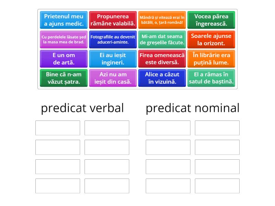This screenshot has width=275, height=206.
Task: Click the card 'Ei au ieșit ingineri.'
Action: coord(113,58)
